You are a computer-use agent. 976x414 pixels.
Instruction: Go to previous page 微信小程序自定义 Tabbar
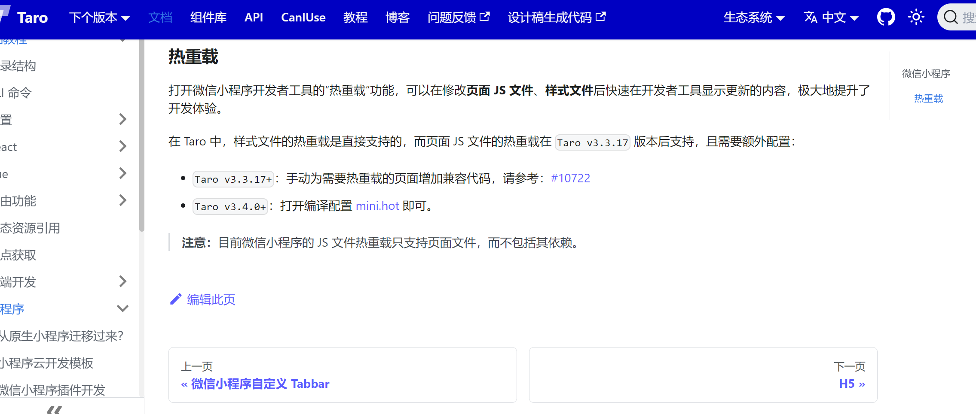343,375
